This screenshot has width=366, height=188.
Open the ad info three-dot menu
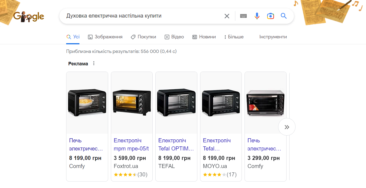[x=94, y=63]
